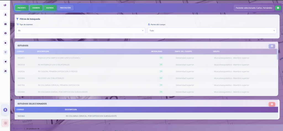The width and height of the screenshot is (283, 131).
Task: Click the Estudios list vertical scrollbar
Action: [x=277, y=57]
